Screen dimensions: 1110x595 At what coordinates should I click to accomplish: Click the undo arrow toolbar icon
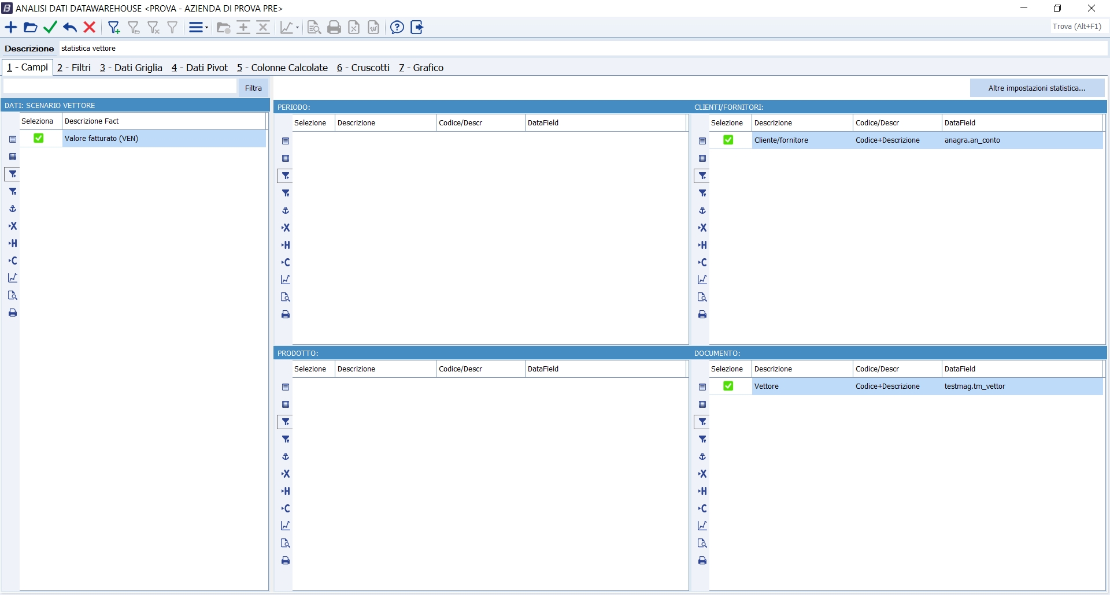pos(70,27)
